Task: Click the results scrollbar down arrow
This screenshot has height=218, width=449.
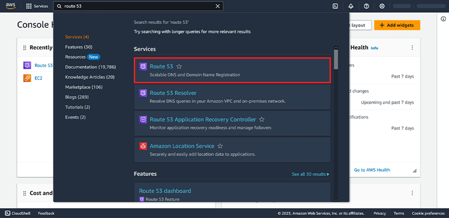Action: (x=336, y=200)
